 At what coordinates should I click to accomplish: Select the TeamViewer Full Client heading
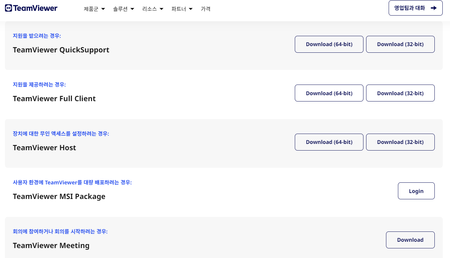click(x=54, y=98)
